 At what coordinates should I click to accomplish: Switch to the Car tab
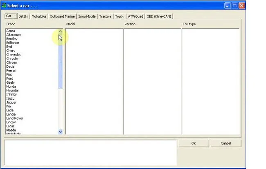[11, 16]
